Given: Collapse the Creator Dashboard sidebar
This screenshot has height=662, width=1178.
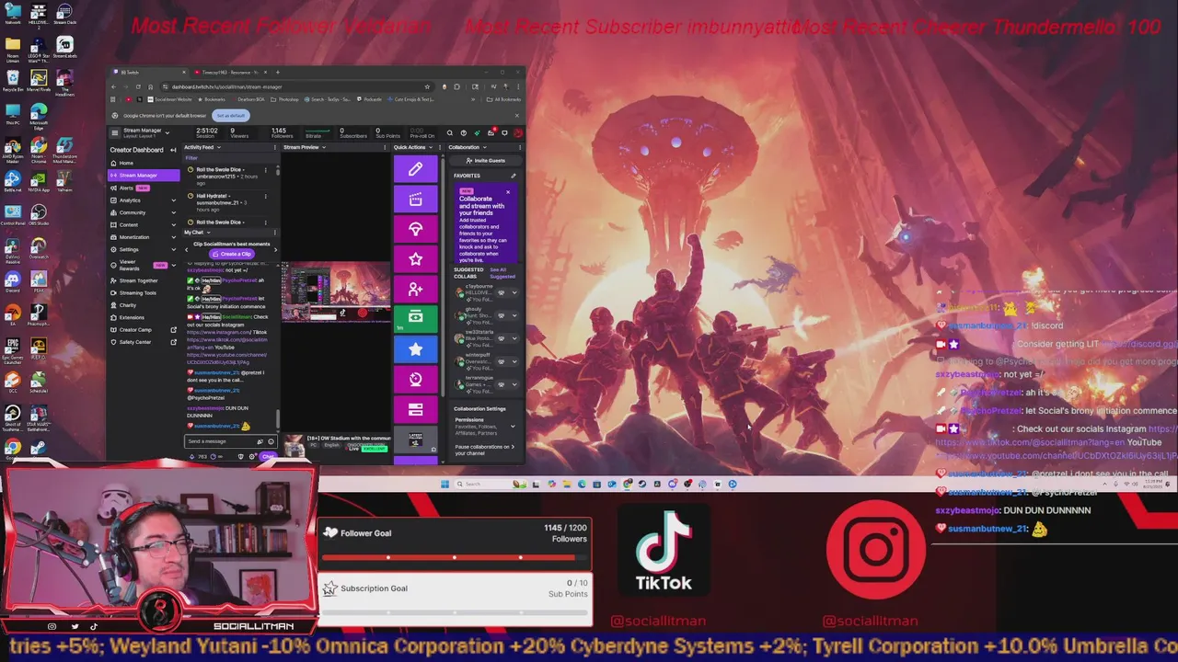Looking at the screenshot, I should 173,150.
